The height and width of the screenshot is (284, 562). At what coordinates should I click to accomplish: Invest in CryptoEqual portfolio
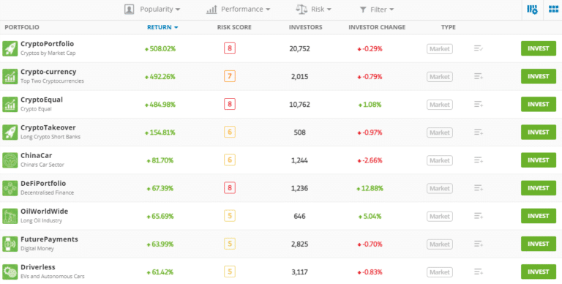[x=539, y=105]
